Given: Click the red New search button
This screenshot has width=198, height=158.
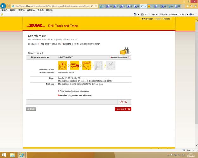Looking at the screenshot, I should [123, 109].
